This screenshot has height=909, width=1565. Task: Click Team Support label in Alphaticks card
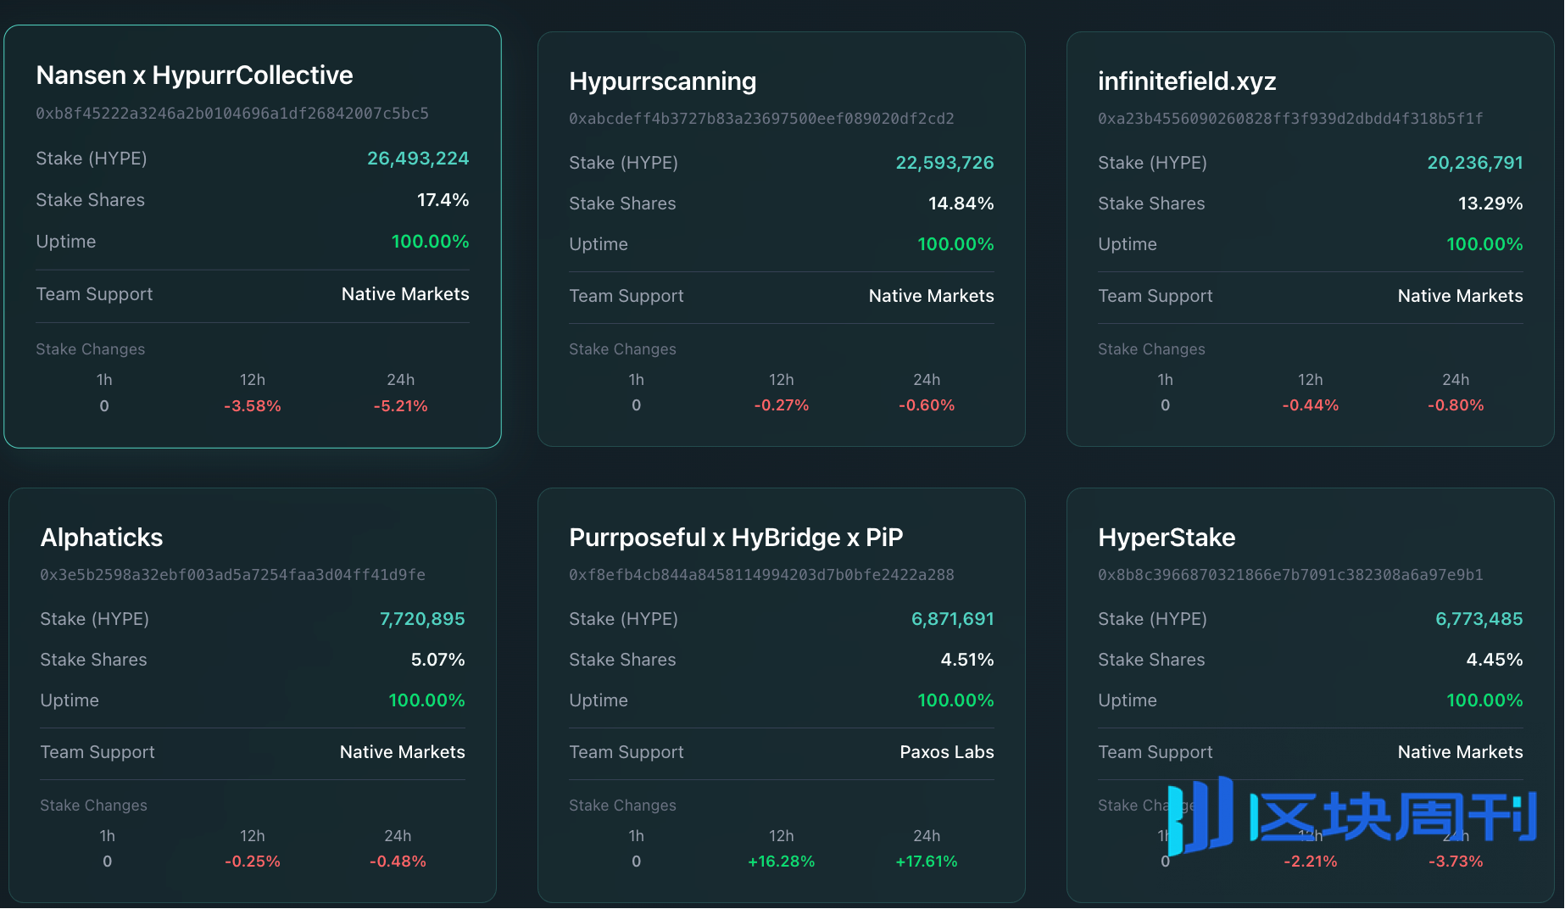coord(97,752)
